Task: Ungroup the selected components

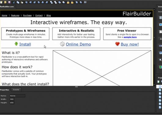Action: [x=81, y=2]
